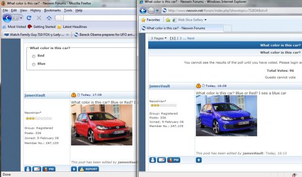This screenshot has height=177, width=302.
Task: Click the IE address bar URL
Action: click(218, 10)
